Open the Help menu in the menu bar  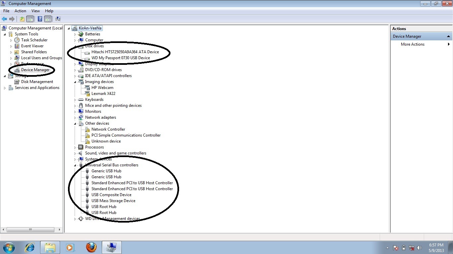coord(49,11)
